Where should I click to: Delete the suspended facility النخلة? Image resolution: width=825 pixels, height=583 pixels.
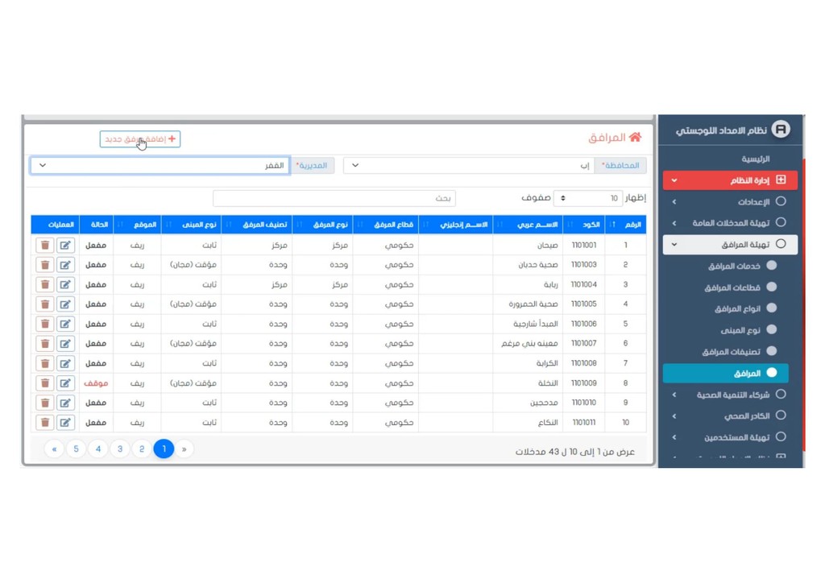pos(45,383)
